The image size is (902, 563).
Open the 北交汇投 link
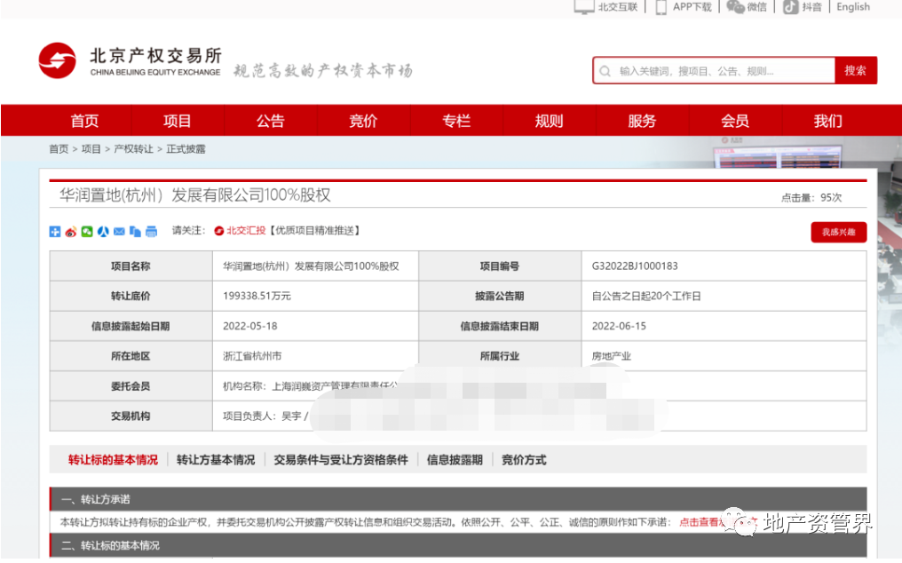coord(246,231)
